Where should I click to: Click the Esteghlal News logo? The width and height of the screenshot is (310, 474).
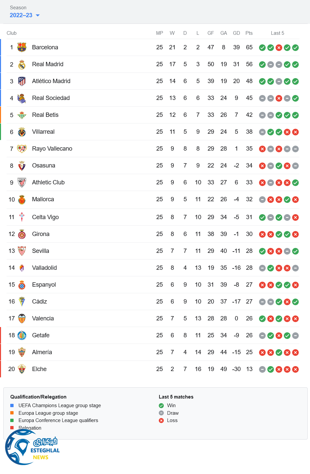click(x=32, y=447)
